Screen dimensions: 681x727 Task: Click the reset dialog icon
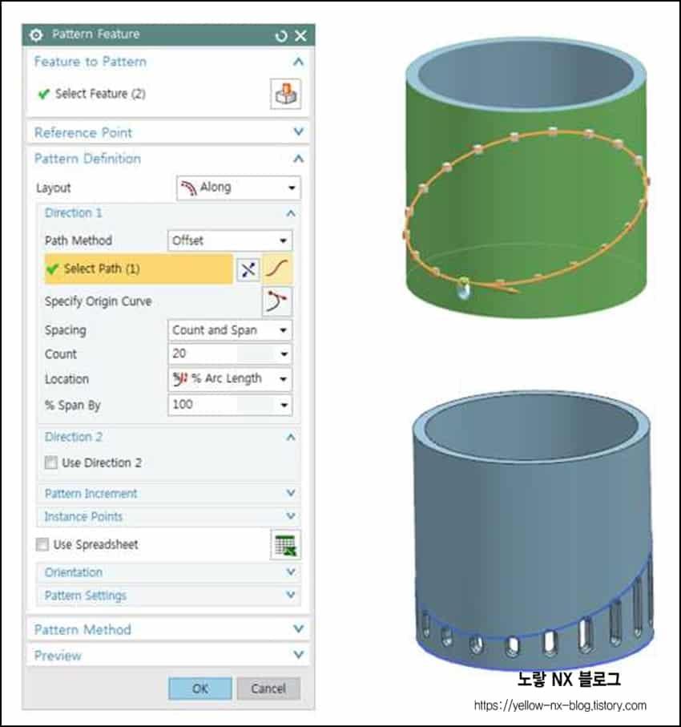(x=281, y=35)
